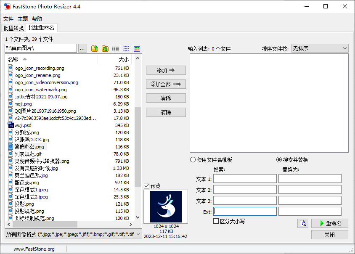Click the file list scroll right arrow

pos(131,224)
